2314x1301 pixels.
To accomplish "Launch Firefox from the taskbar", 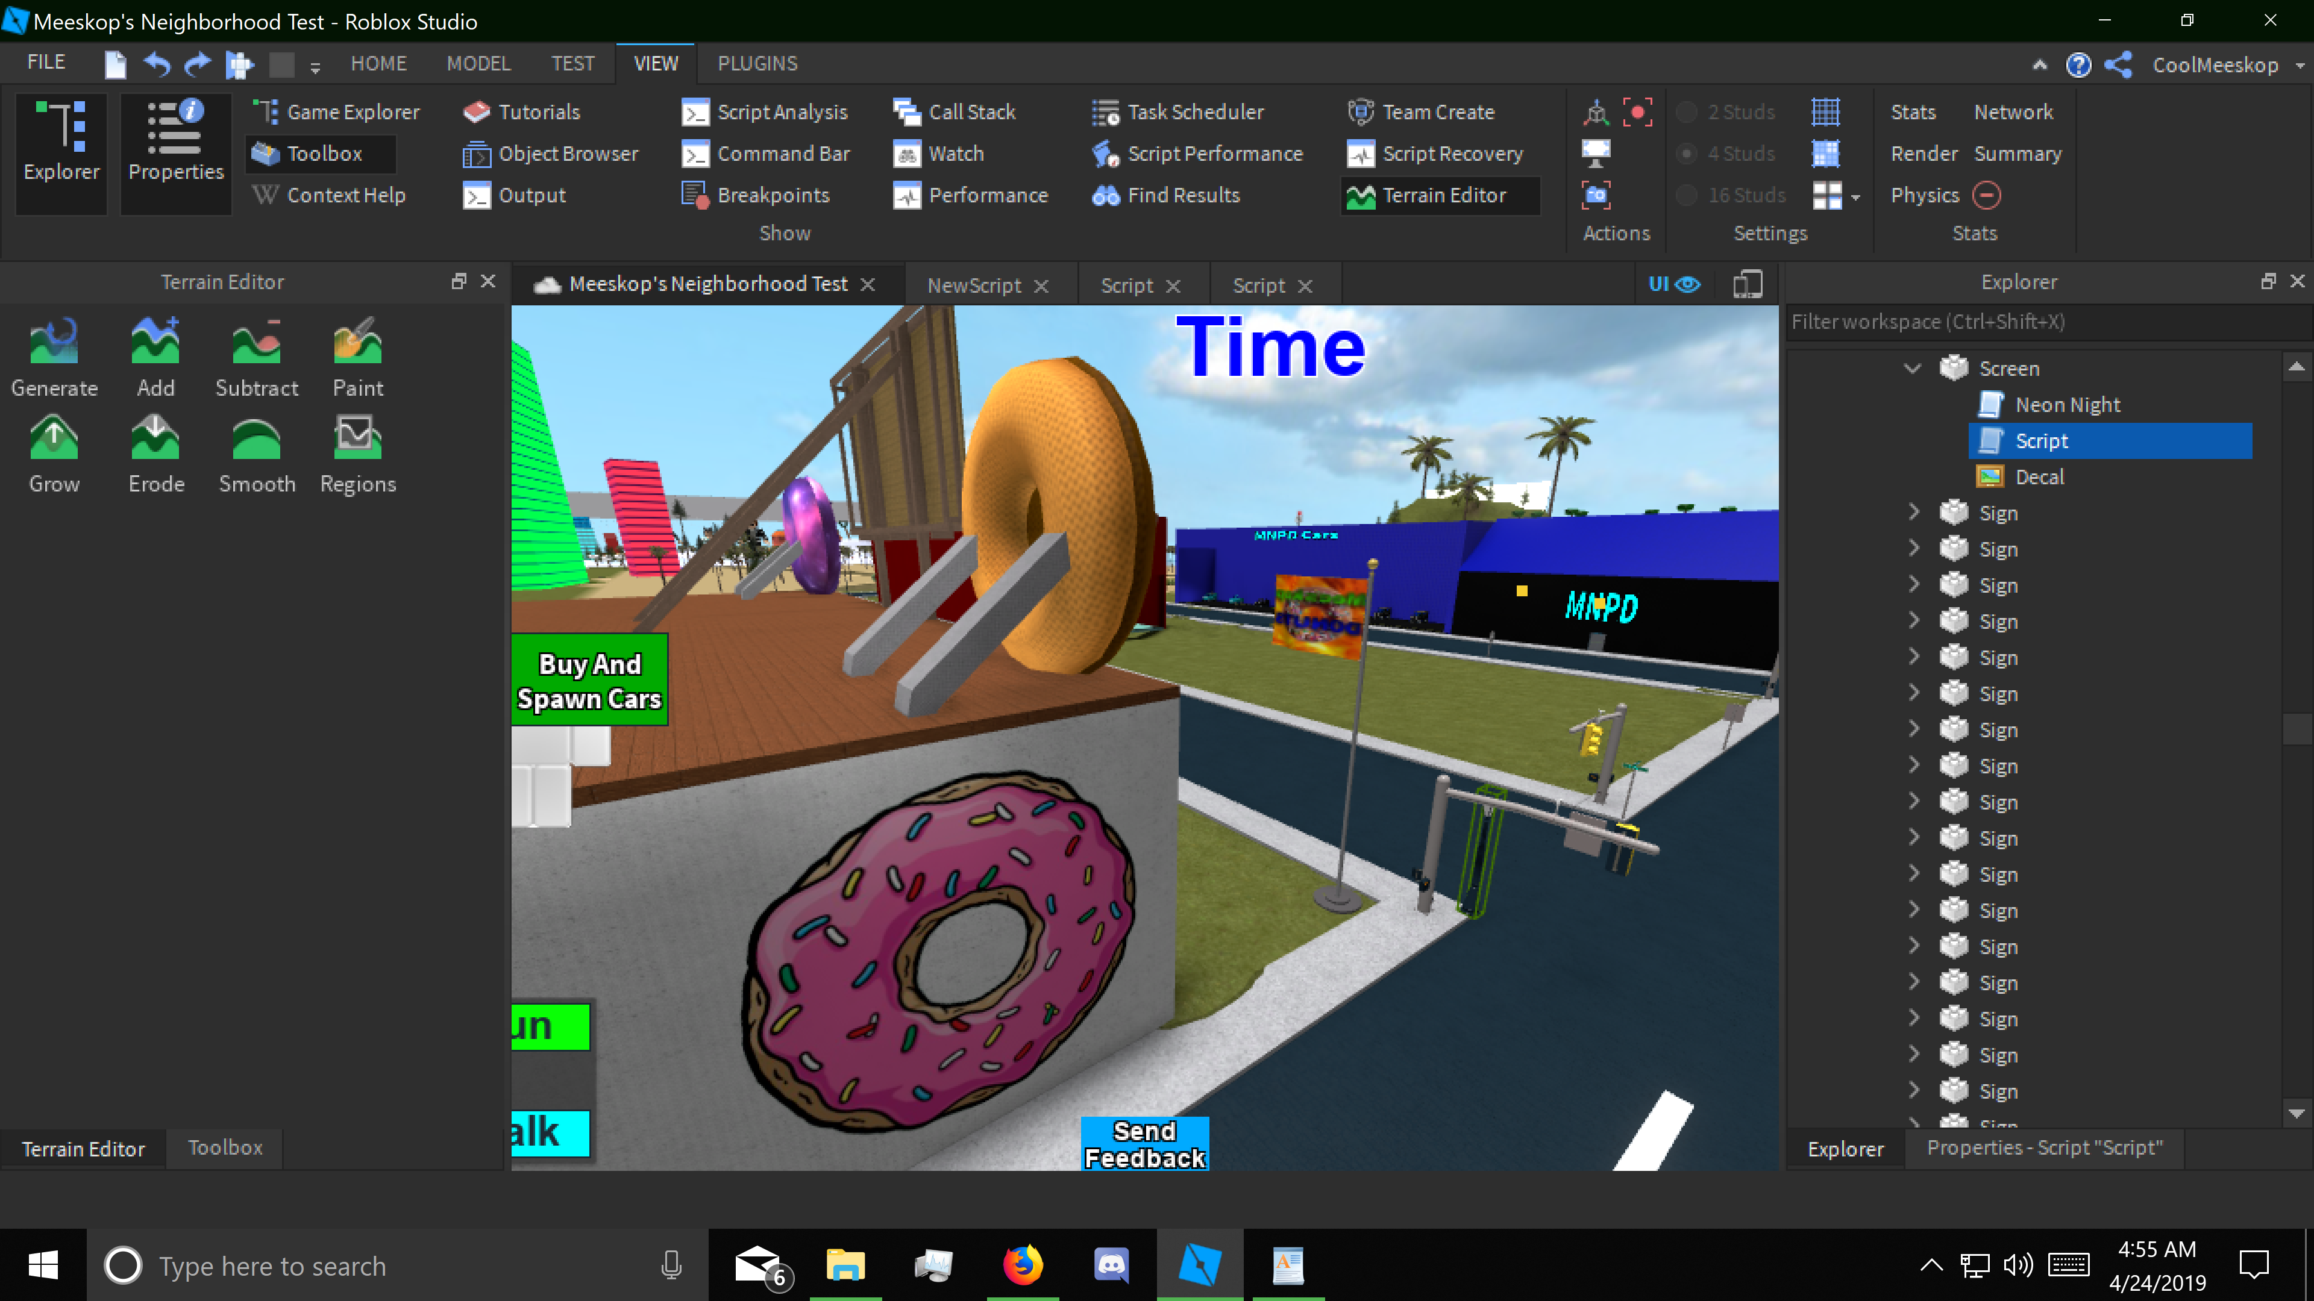I will [x=1022, y=1264].
